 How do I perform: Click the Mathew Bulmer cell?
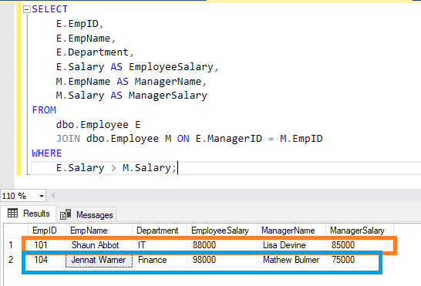[x=291, y=260]
